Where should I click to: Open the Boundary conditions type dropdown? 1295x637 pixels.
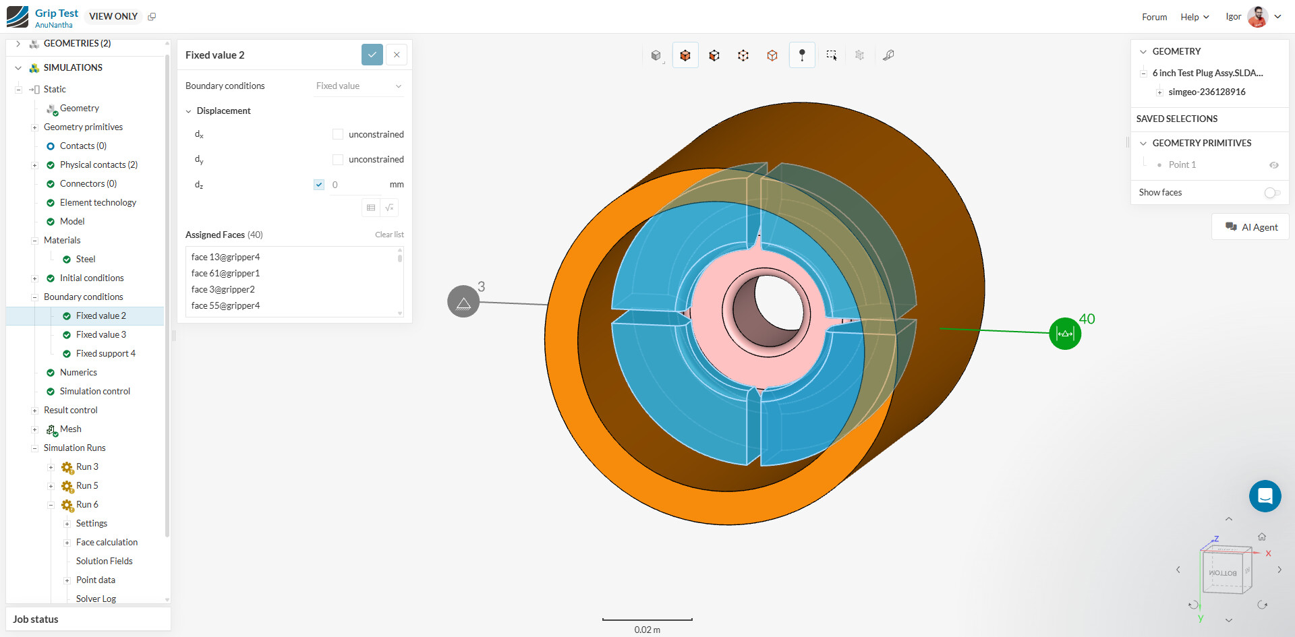358,86
